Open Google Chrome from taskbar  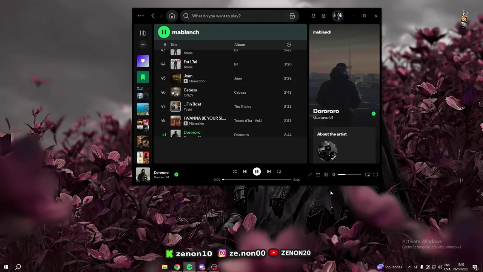(177, 267)
